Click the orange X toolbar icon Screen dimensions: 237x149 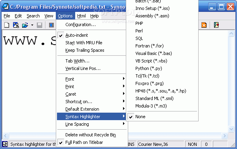coord(204,25)
